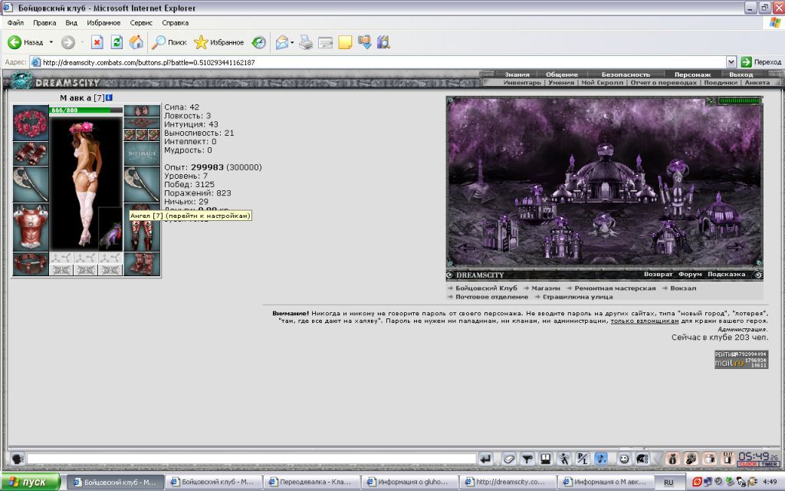Click the Возврат link below the map
Viewport: 785px width, 491px height.
click(658, 274)
